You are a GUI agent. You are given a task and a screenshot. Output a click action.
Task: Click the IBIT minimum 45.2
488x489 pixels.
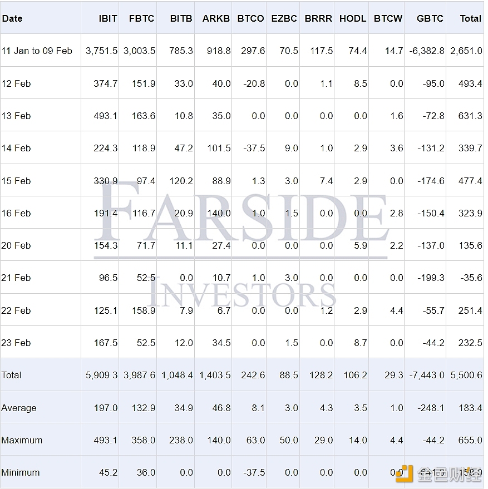109,472
